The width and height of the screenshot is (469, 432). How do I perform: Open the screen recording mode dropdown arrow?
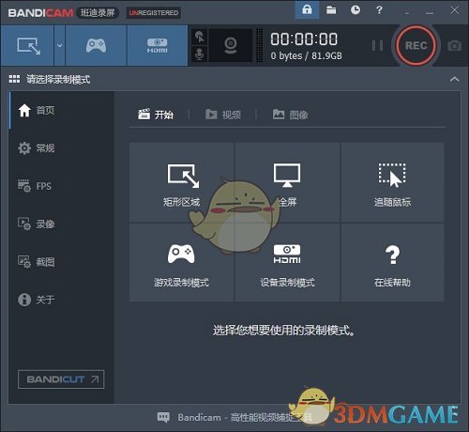(59, 46)
